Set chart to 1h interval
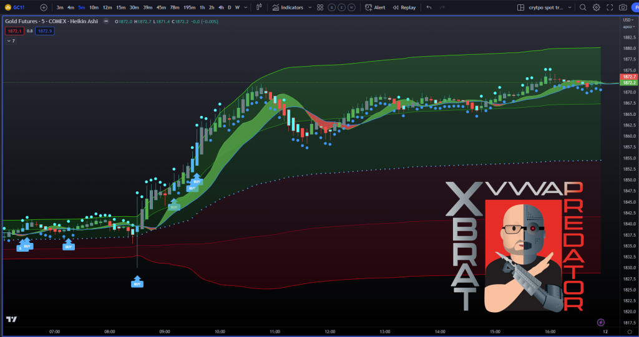 tap(202, 7)
